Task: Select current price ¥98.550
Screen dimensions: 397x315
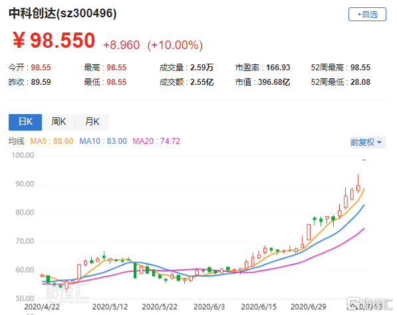Action: 54,40
